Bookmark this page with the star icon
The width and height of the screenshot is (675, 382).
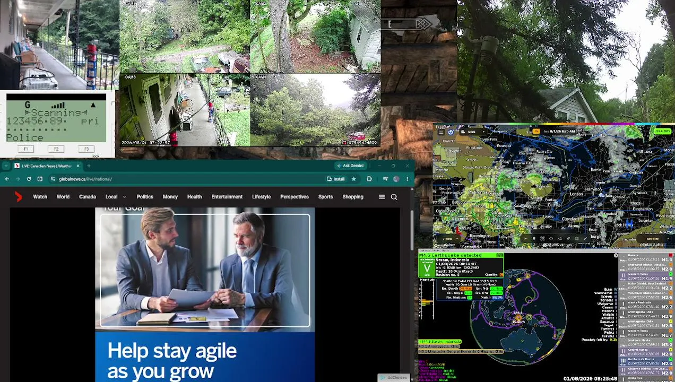353,179
